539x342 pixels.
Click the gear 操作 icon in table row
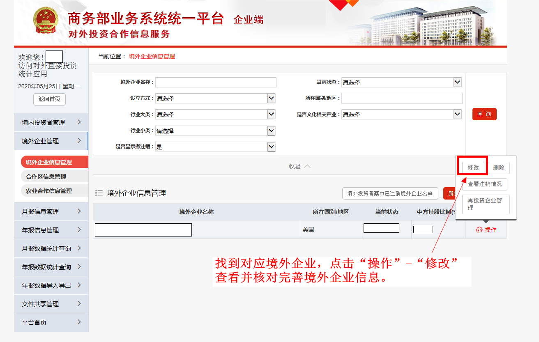[x=479, y=230]
